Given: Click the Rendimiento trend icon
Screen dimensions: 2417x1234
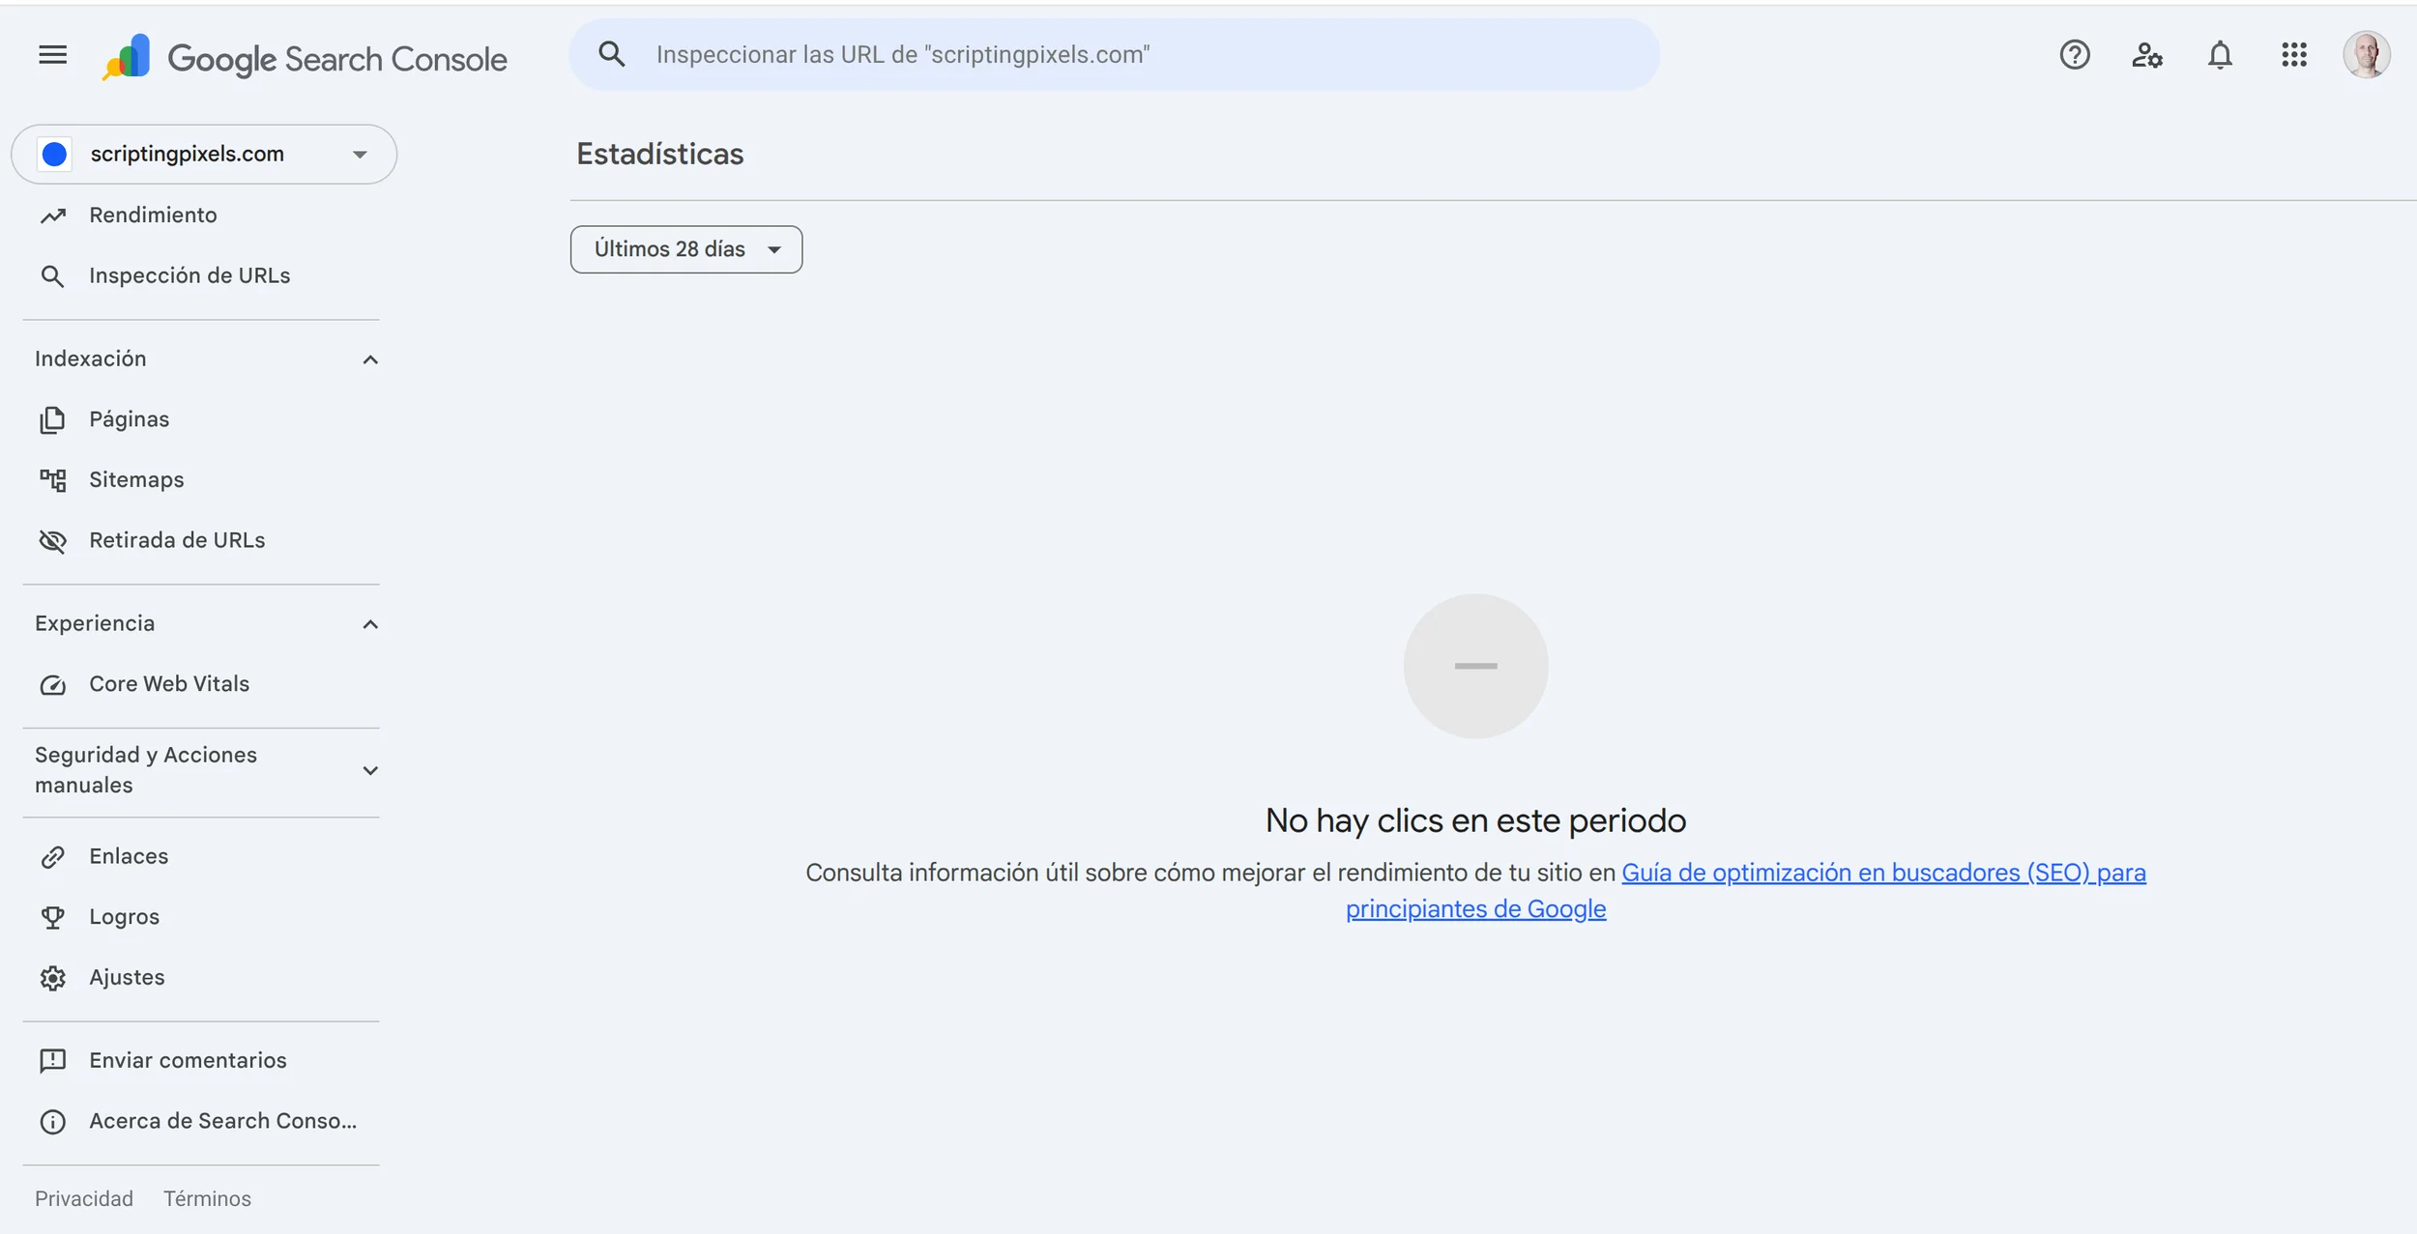Looking at the screenshot, I should point(53,215).
